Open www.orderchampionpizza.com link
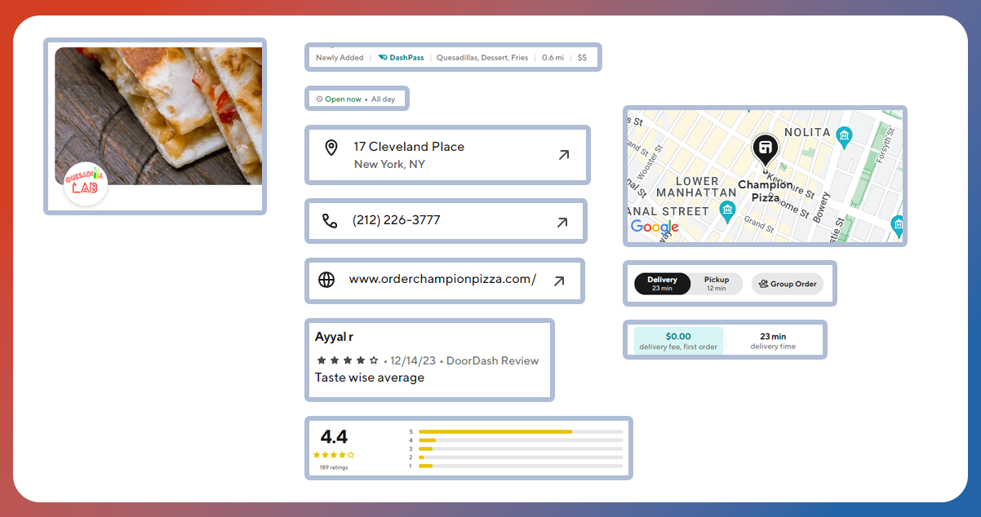981x517 pixels. click(442, 279)
